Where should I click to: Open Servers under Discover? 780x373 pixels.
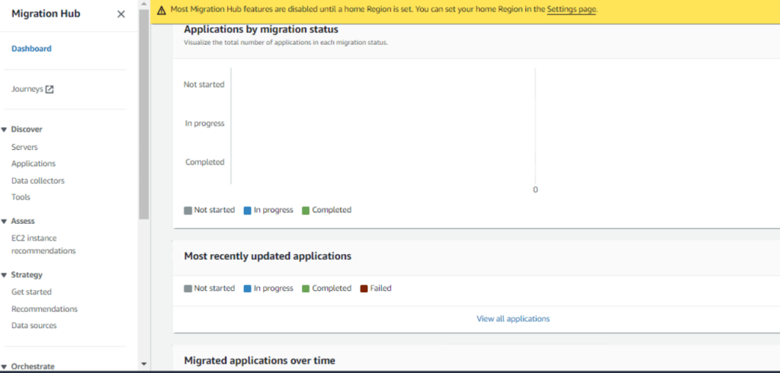(x=24, y=147)
